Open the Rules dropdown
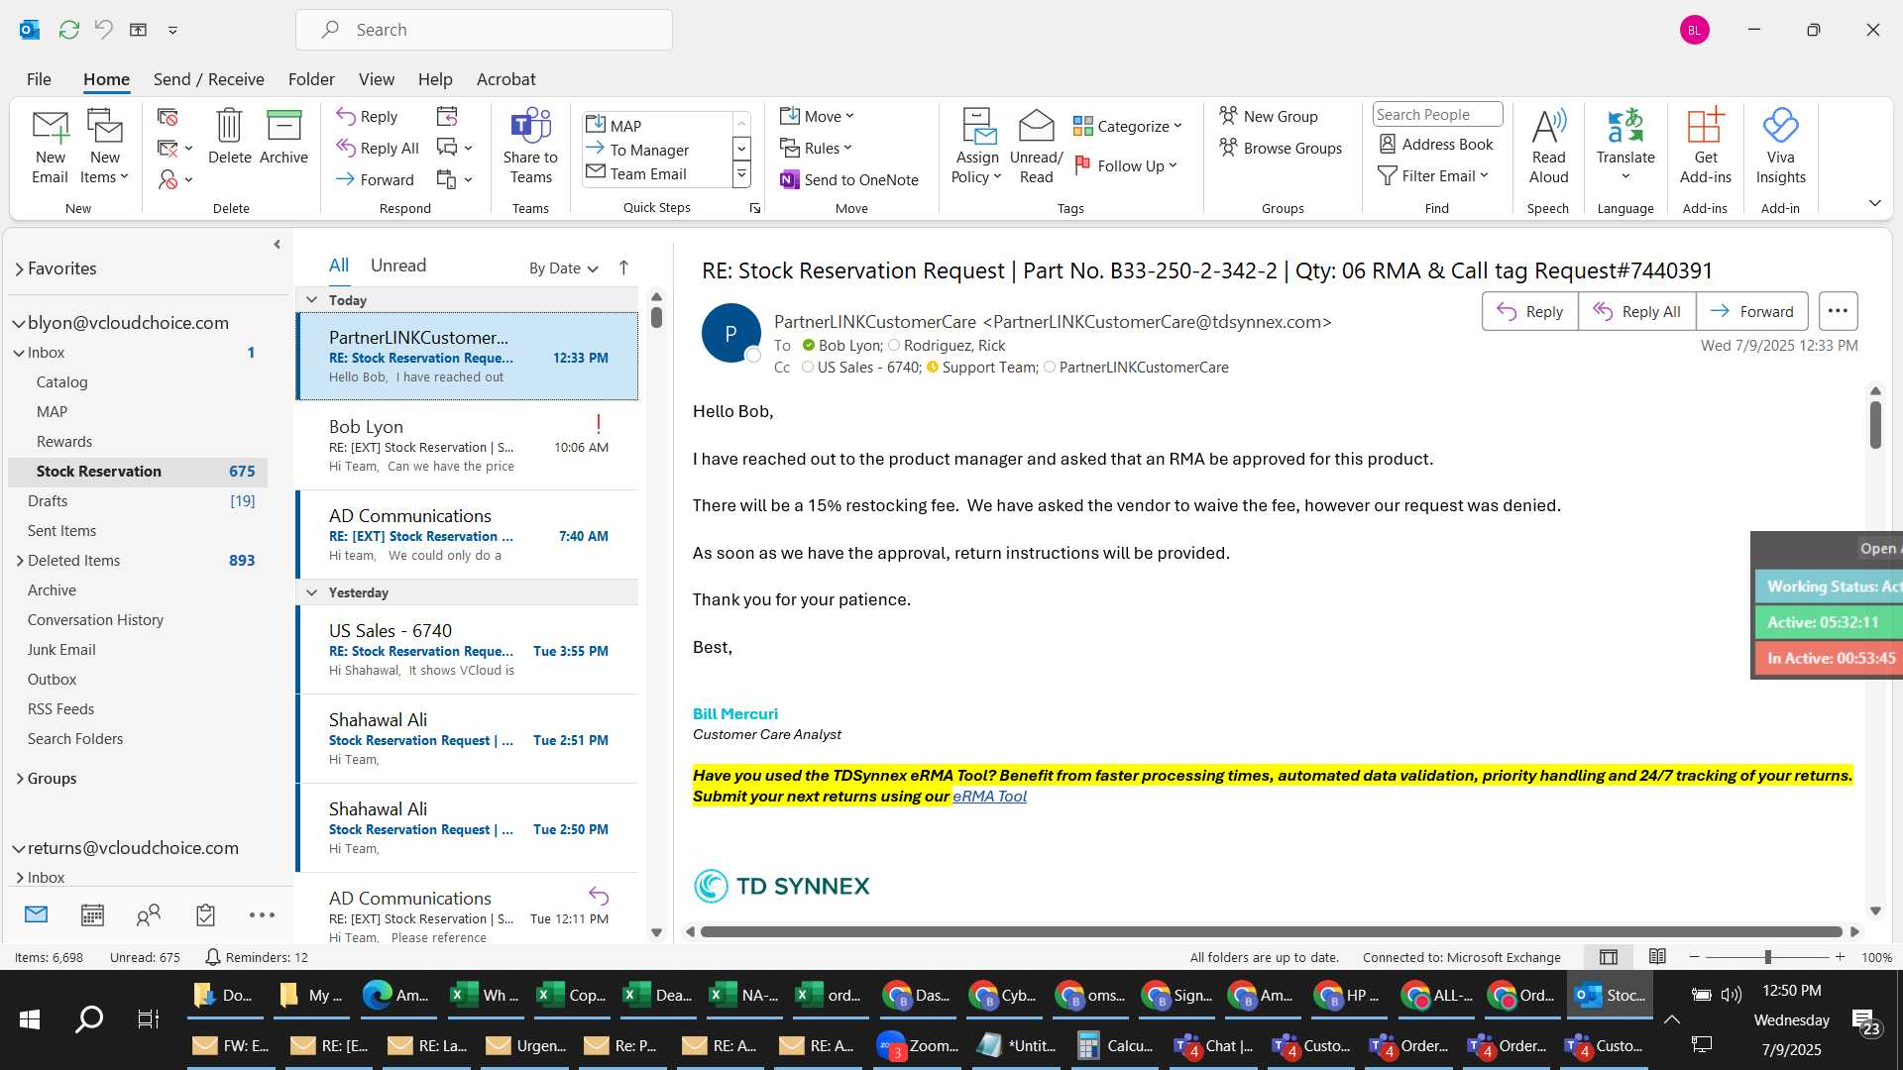Screen dimensions: 1903x1070 (x=816, y=148)
